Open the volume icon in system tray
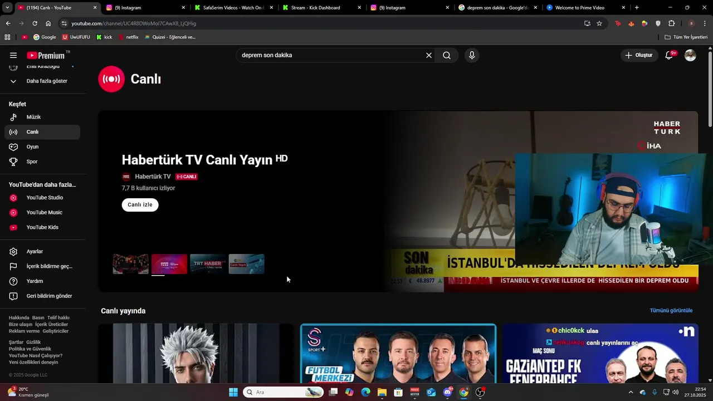The height and width of the screenshot is (401, 713). [675, 392]
